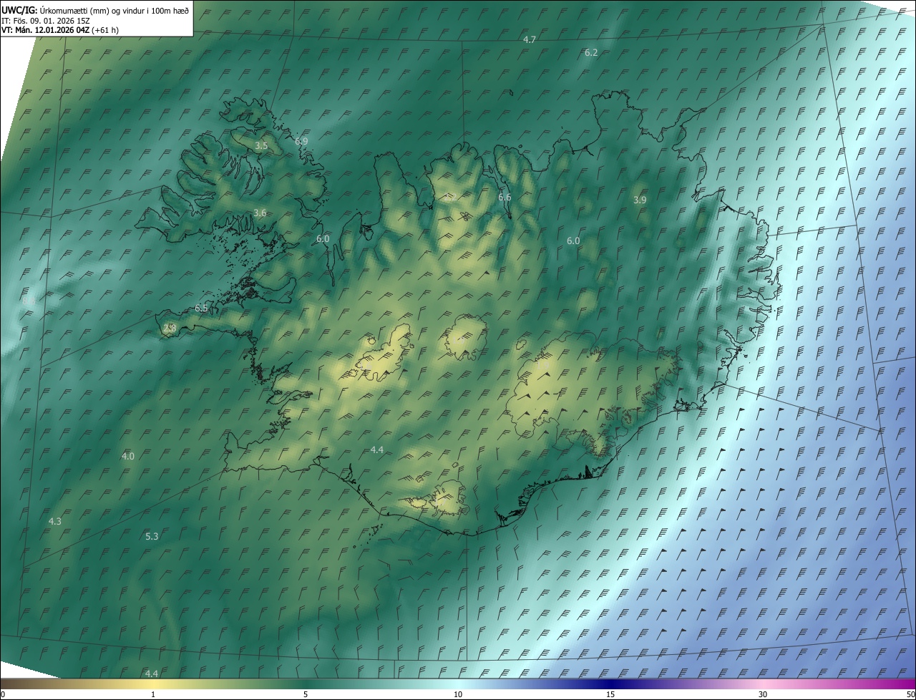916x700 pixels.
Task: Click the '1' tick on the color scale
Action: coord(153,695)
